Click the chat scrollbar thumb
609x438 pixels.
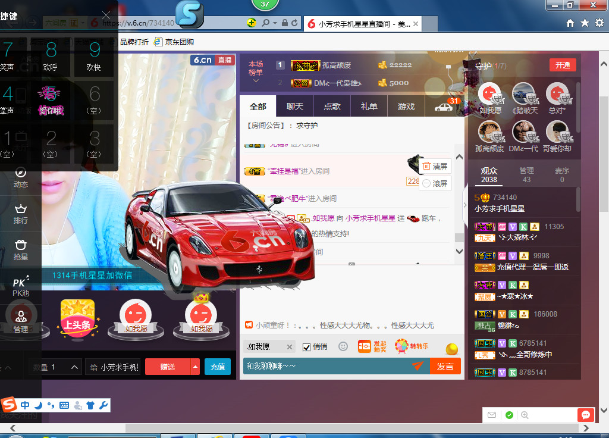tap(459, 237)
